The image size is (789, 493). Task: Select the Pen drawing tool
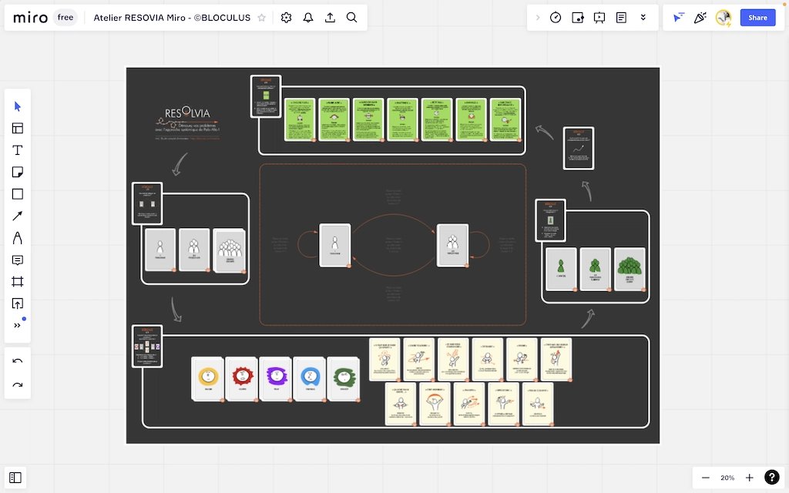click(18, 238)
